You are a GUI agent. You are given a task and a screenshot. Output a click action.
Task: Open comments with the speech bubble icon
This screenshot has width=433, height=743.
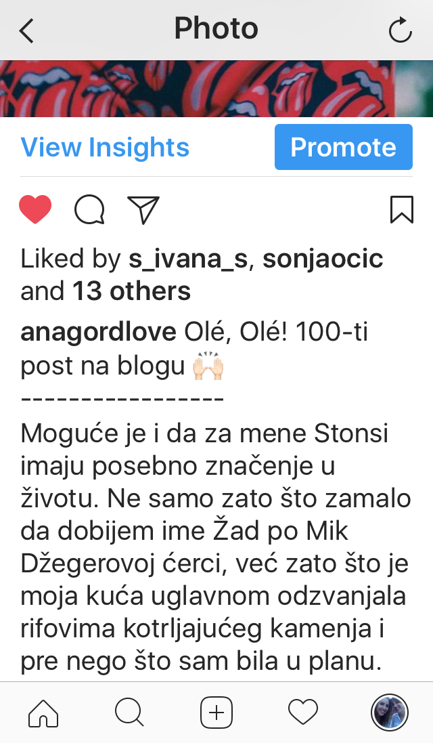pos(89,209)
